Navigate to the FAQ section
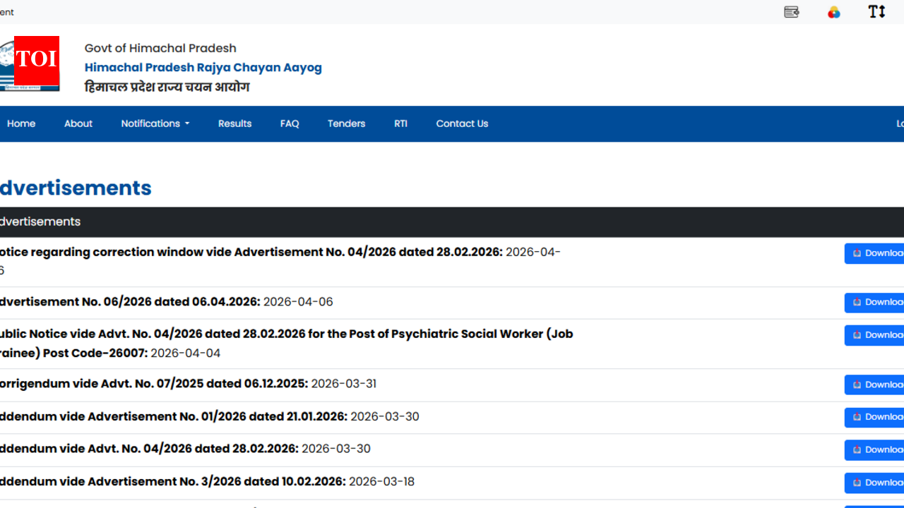The width and height of the screenshot is (904, 508). 290,123
